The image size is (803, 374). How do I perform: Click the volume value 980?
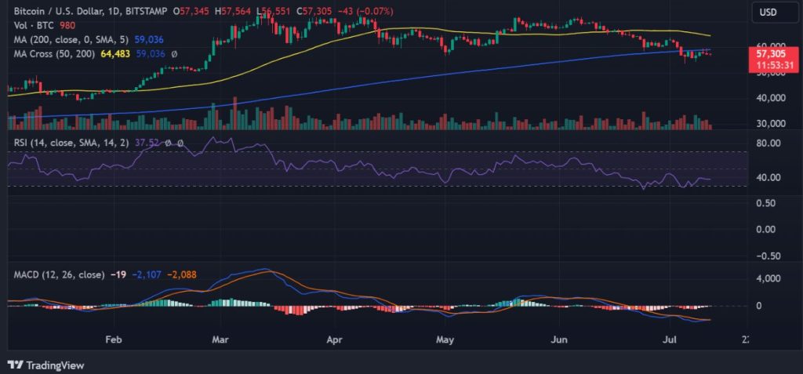point(67,24)
